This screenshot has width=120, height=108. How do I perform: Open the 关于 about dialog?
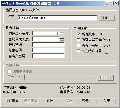click(x=107, y=101)
